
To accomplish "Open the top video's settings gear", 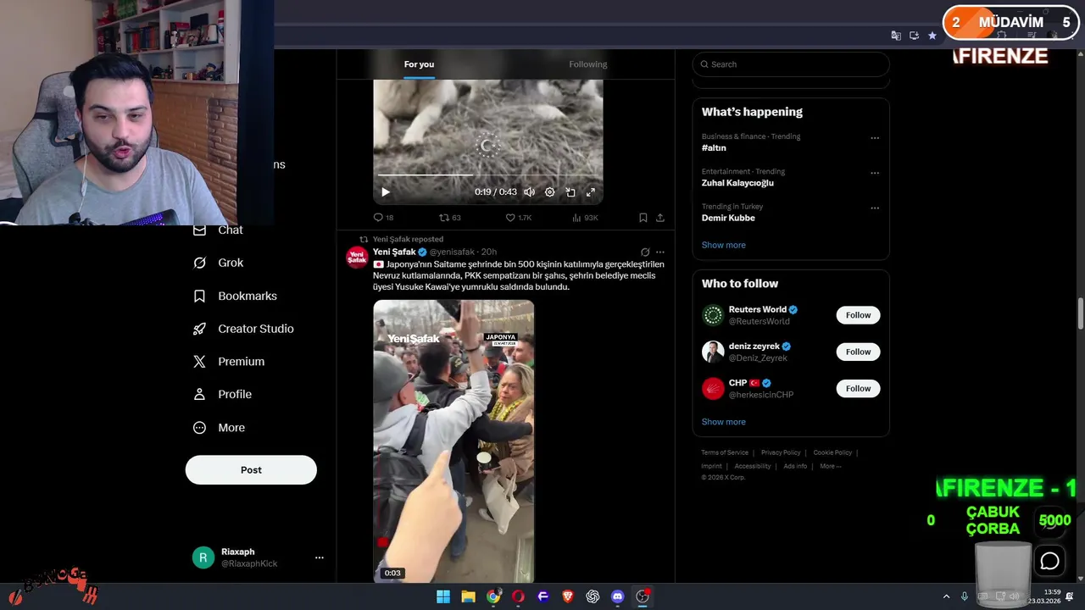I will pyautogui.click(x=549, y=192).
